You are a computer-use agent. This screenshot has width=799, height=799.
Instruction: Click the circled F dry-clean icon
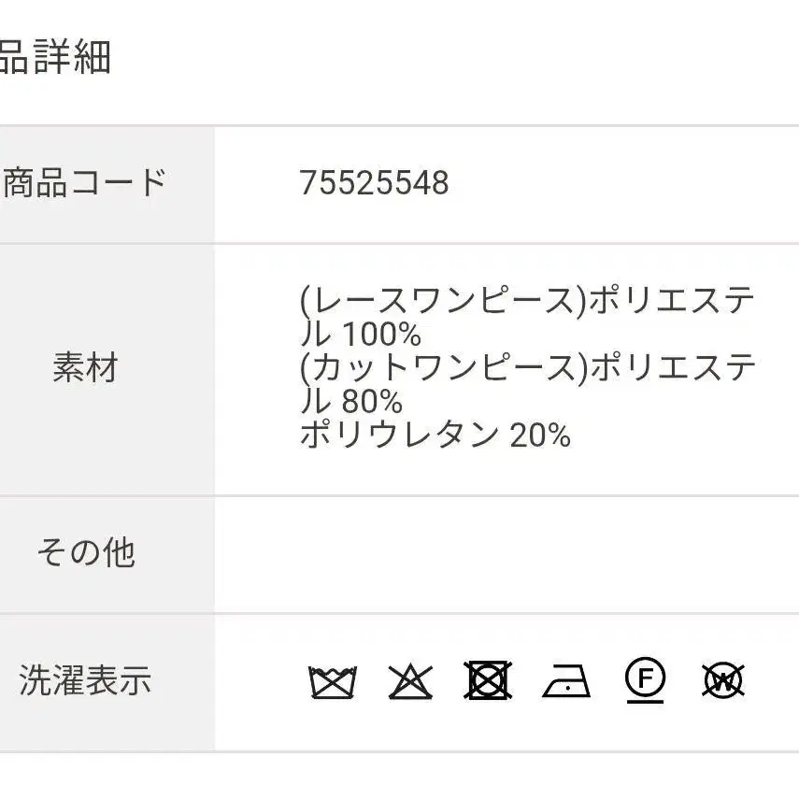[645, 680]
